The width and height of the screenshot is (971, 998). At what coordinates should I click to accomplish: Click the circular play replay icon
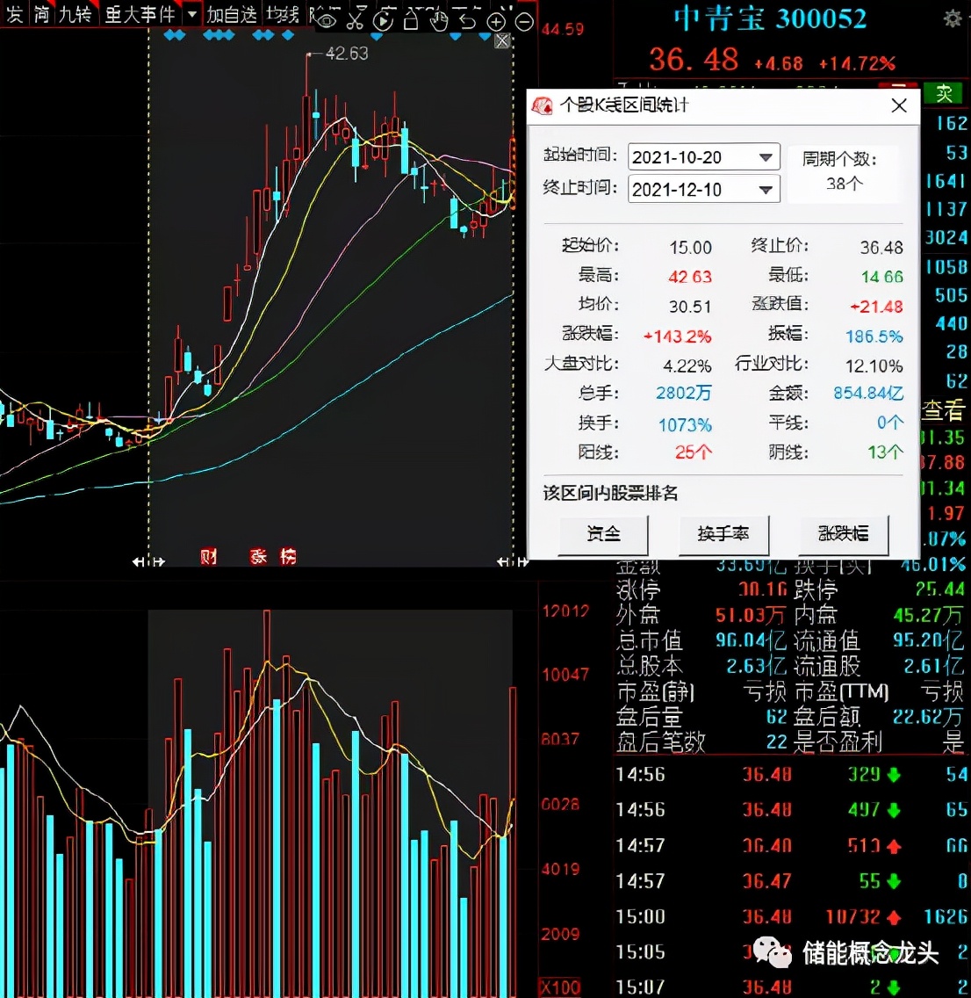tap(383, 19)
